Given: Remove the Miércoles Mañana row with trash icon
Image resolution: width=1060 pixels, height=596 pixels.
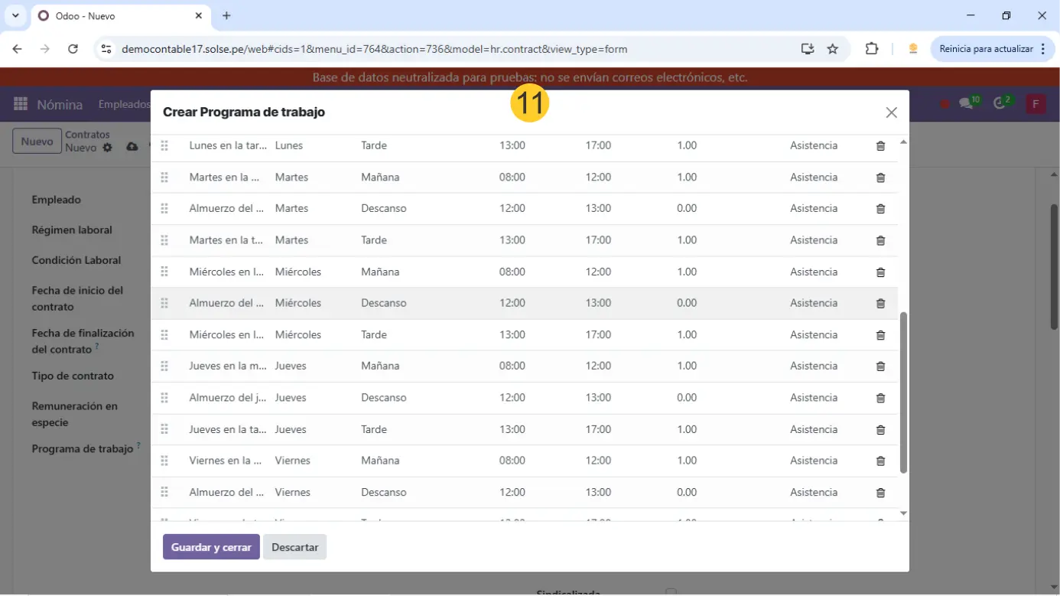Looking at the screenshot, I should tap(880, 272).
